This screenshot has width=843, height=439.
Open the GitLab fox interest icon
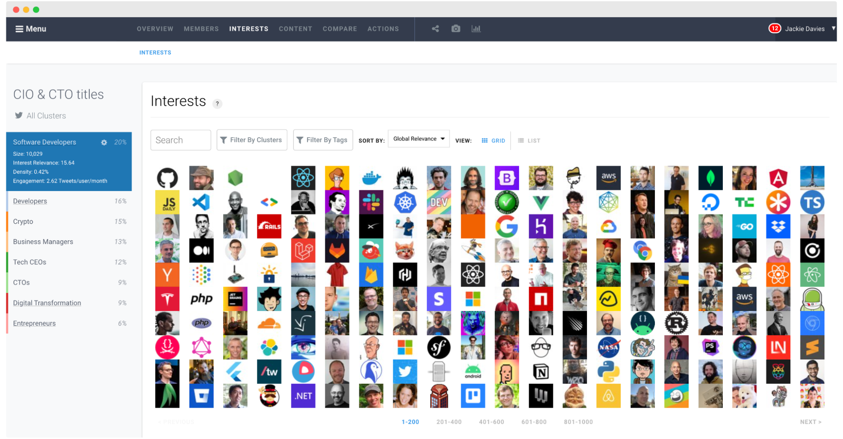coord(337,251)
